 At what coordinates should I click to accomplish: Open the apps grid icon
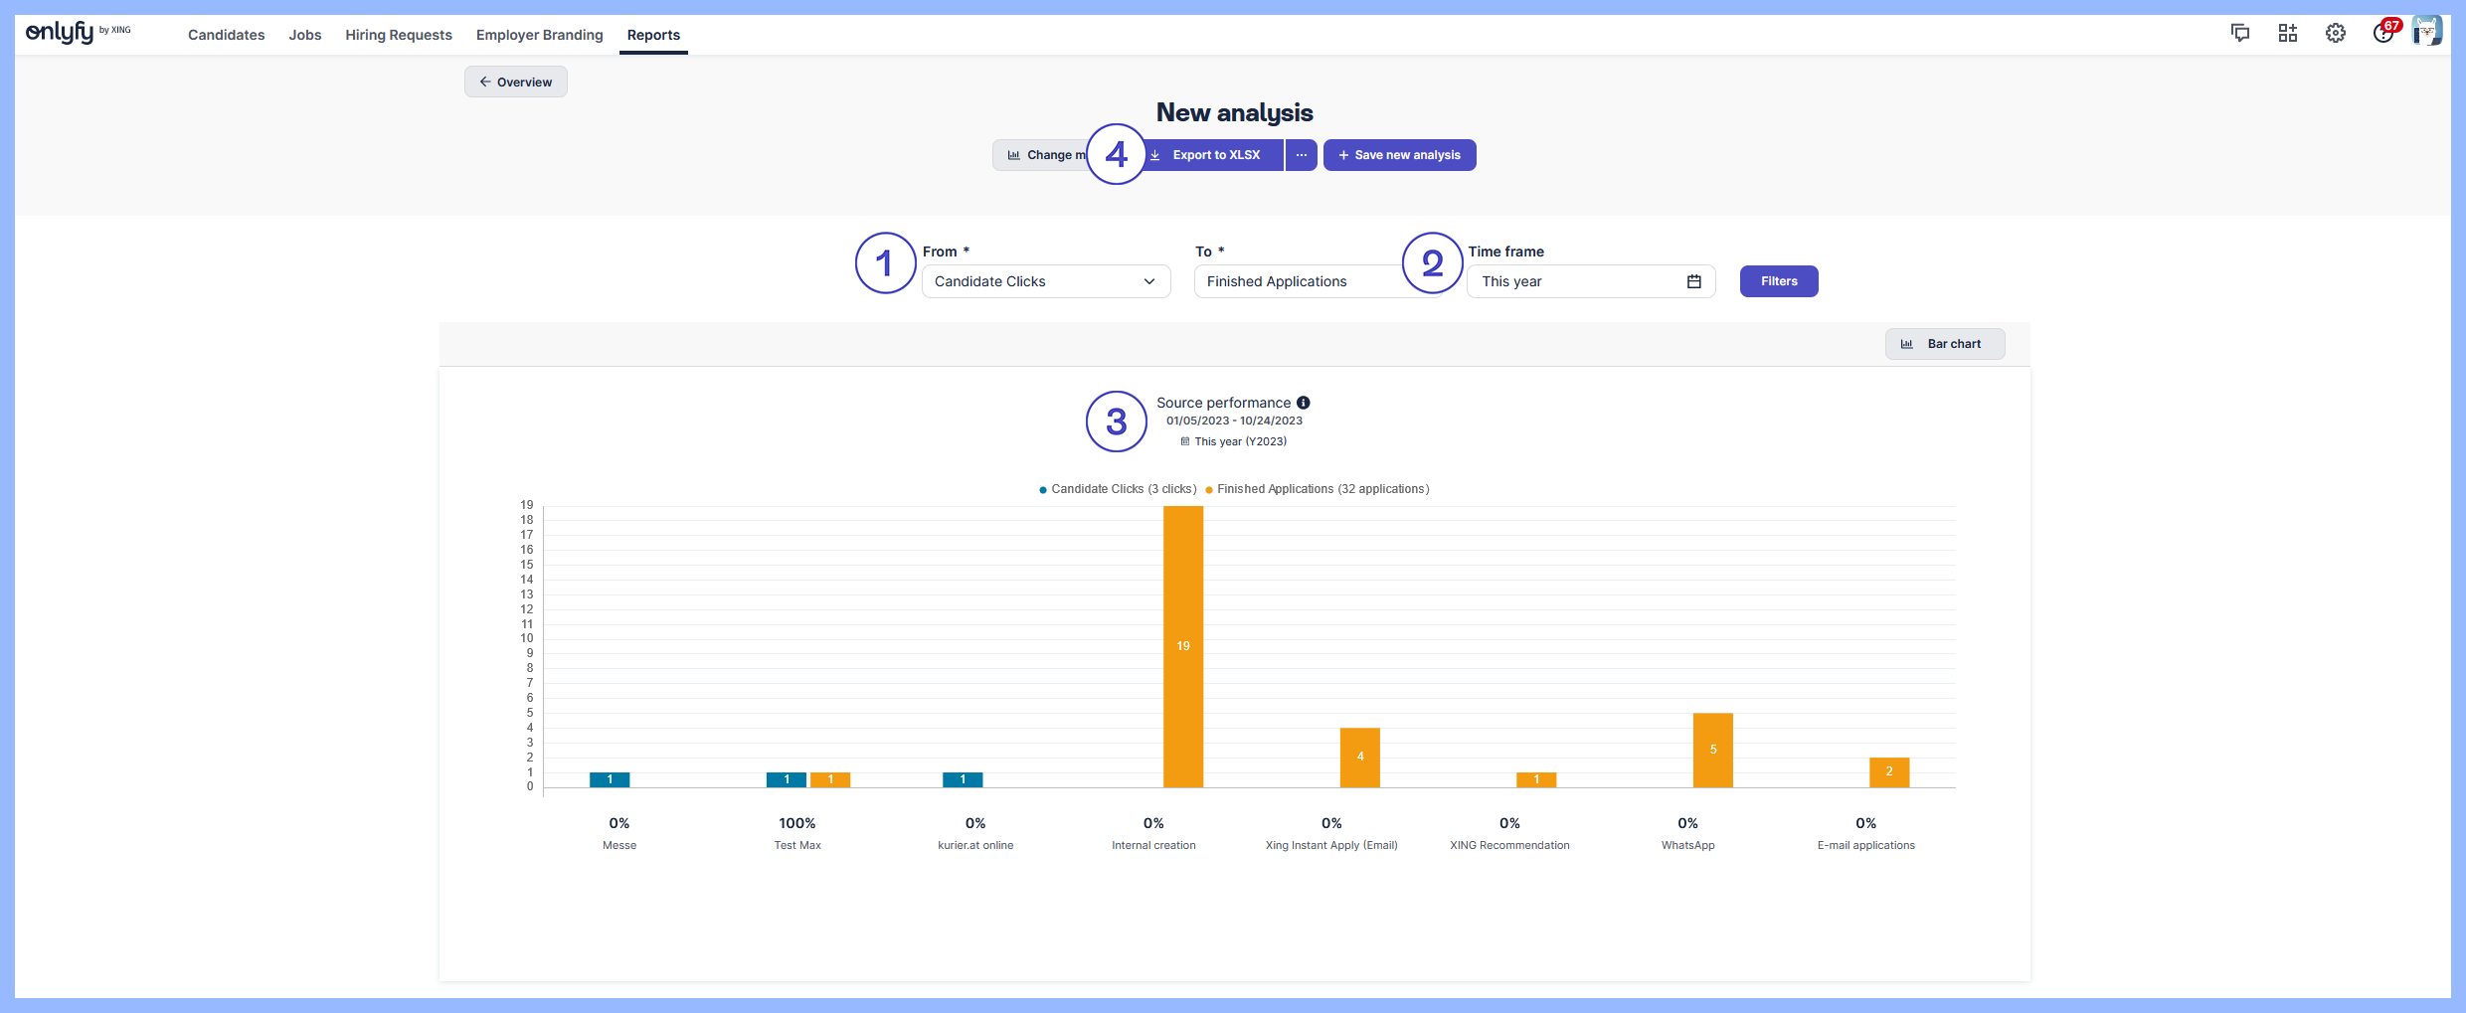tap(2287, 33)
